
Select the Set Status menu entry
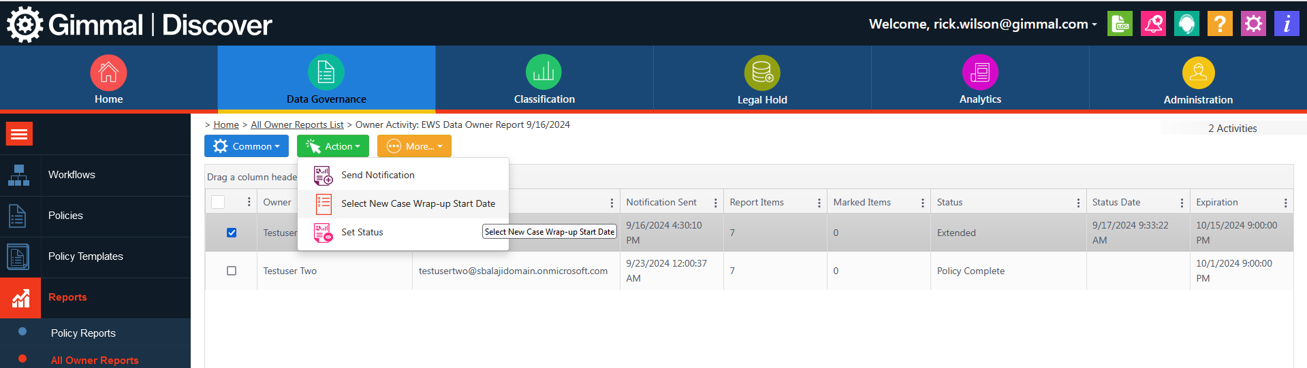click(x=362, y=232)
